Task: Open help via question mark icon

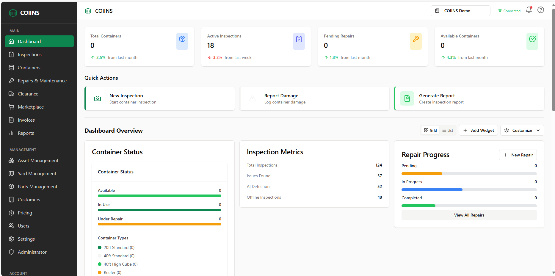Action: 540,10
